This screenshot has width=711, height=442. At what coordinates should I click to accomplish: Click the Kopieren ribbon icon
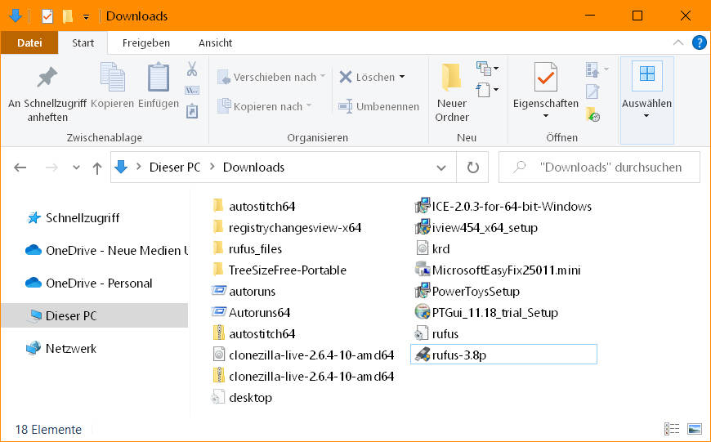(x=113, y=77)
